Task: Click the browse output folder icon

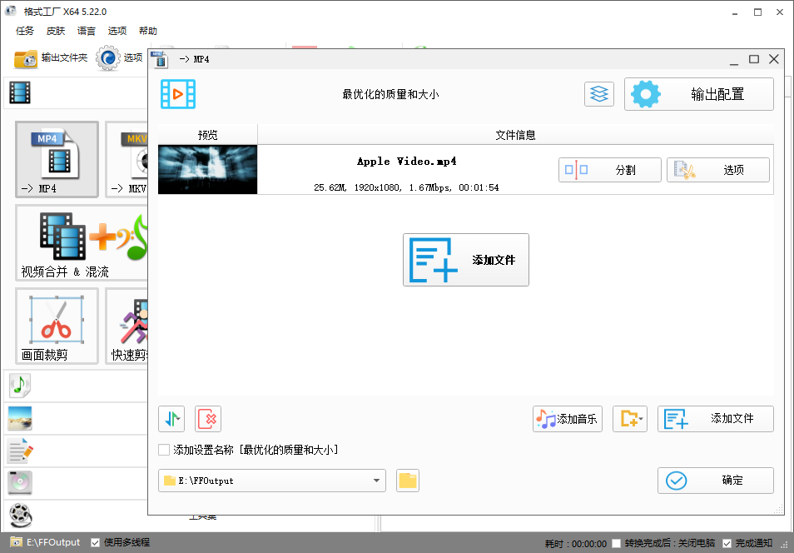Action: pyautogui.click(x=408, y=481)
